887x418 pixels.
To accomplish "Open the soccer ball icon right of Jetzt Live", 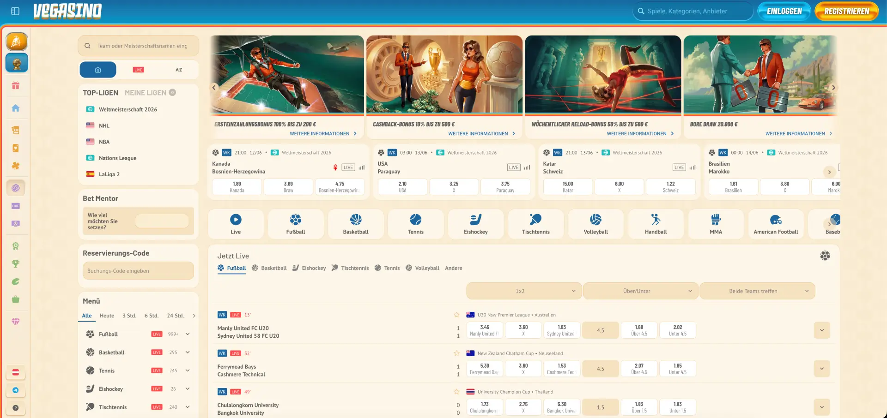I will [825, 256].
